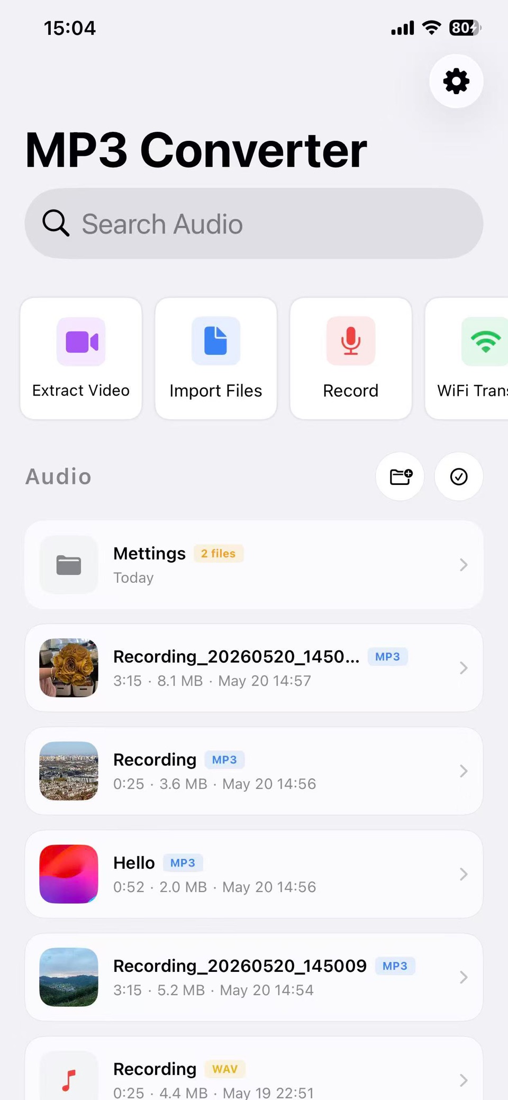508x1100 pixels.
Task: Tap the blue document Import Files icon
Action: click(x=216, y=341)
